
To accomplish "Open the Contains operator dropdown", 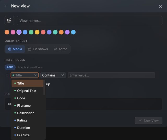I will (x=53, y=75).
